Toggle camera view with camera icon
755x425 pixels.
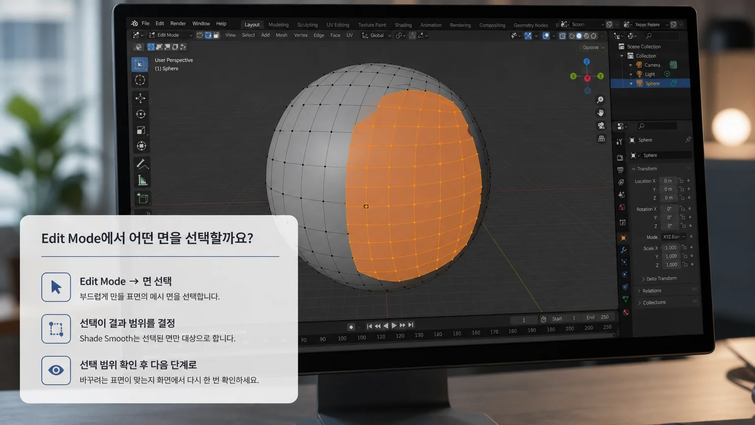coord(601,126)
